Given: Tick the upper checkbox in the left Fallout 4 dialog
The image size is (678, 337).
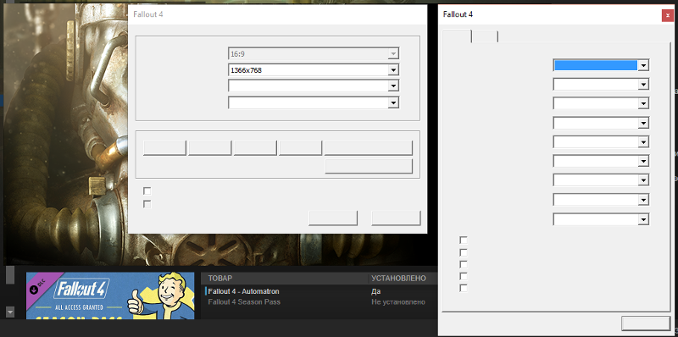Looking at the screenshot, I should click(147, 191).
